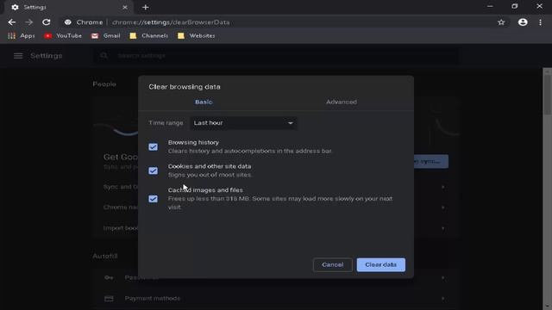This screenshot has height=310, width=552.
Task: Uncheck the Browsing history checkbox
Action: (154, 147)
